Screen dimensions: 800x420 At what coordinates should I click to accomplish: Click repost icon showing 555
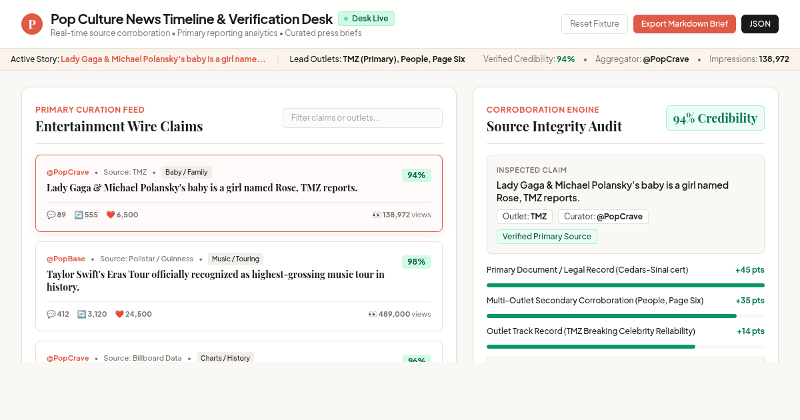[78, 215]
